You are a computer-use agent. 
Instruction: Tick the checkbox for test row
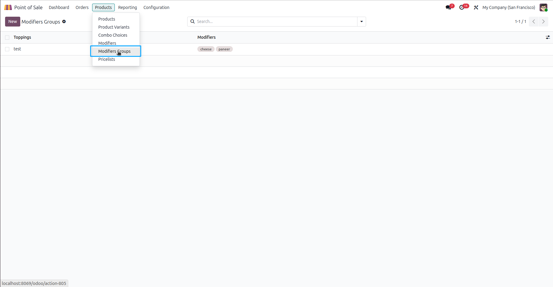[x=7, y=49]
